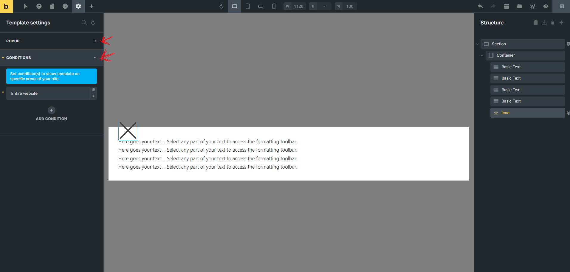Click the canvas width input field
570x272 pixels.
click(298, 6)
